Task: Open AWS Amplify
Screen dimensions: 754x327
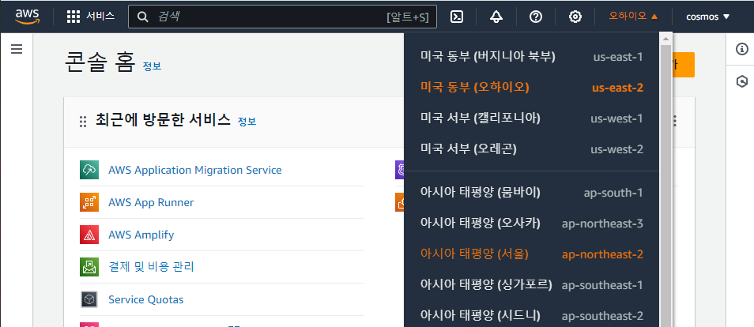Action: coord(141,235)
